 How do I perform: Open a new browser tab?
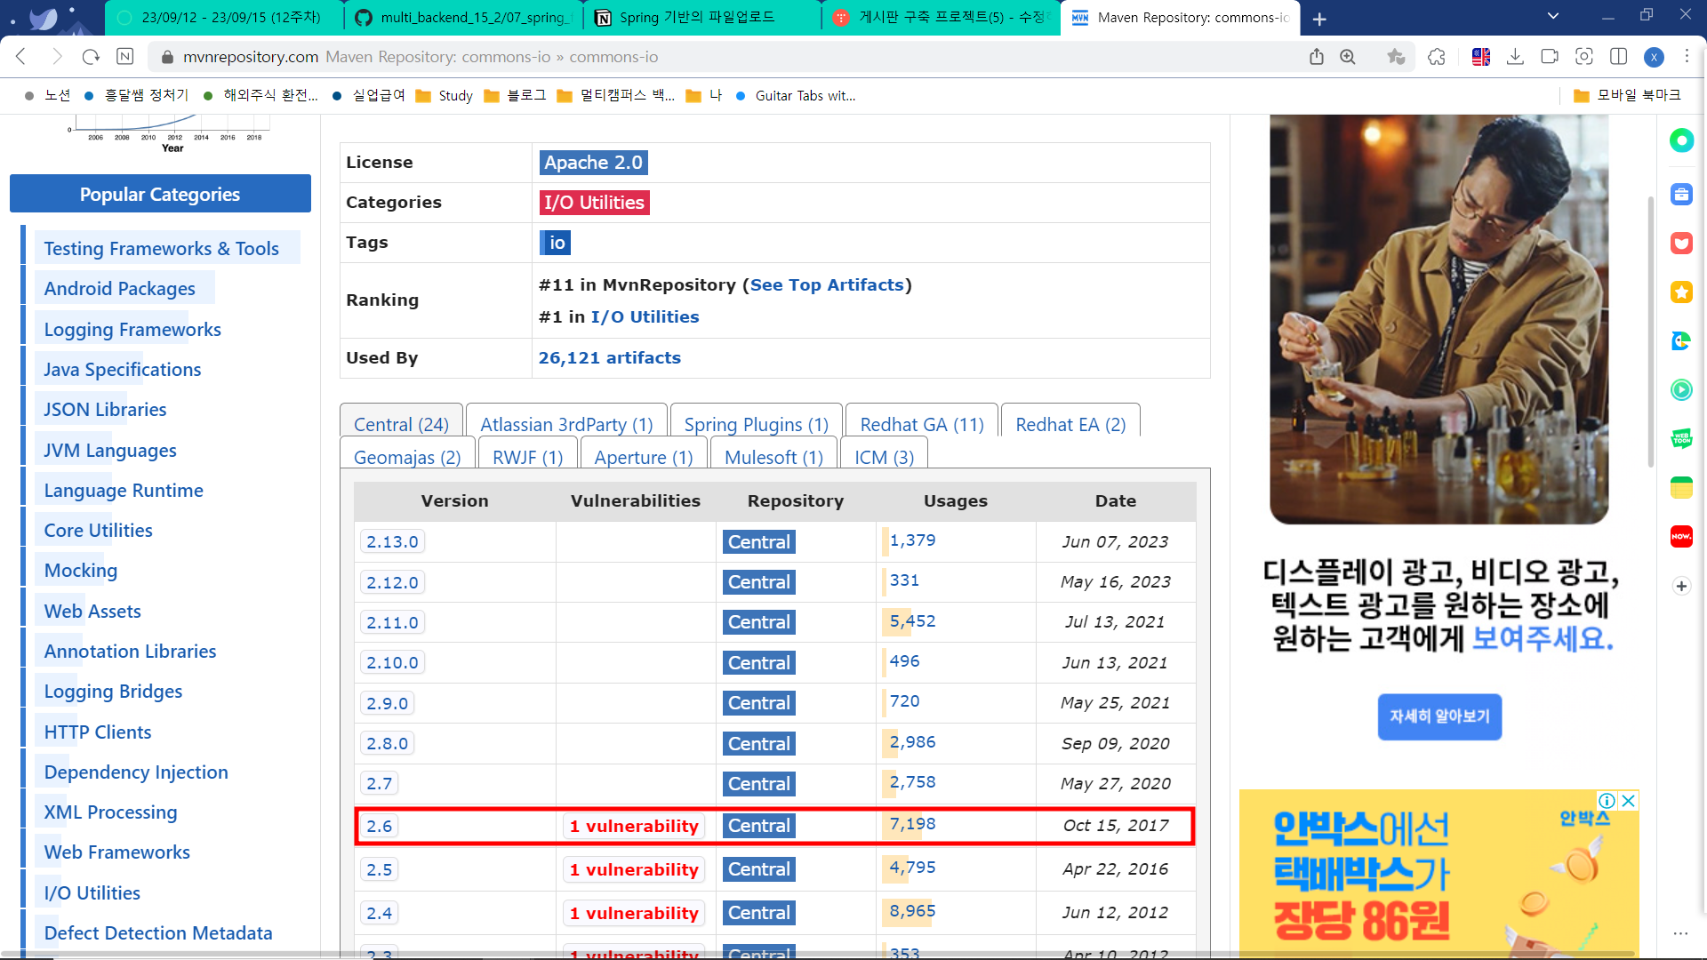point(1319,19)
